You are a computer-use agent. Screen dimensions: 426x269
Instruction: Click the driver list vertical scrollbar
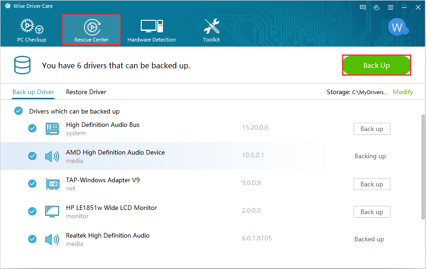422,166
